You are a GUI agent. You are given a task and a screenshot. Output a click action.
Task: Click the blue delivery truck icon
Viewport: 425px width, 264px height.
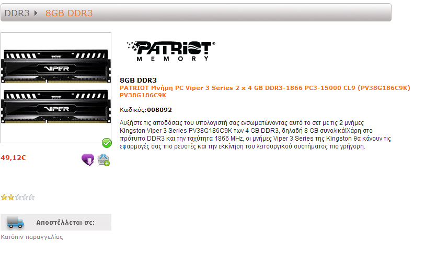click(x=16, y=222)
